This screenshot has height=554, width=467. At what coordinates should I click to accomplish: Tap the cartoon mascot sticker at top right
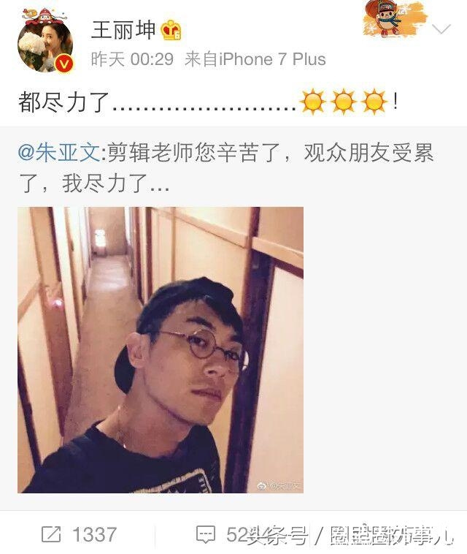(394, 18)
